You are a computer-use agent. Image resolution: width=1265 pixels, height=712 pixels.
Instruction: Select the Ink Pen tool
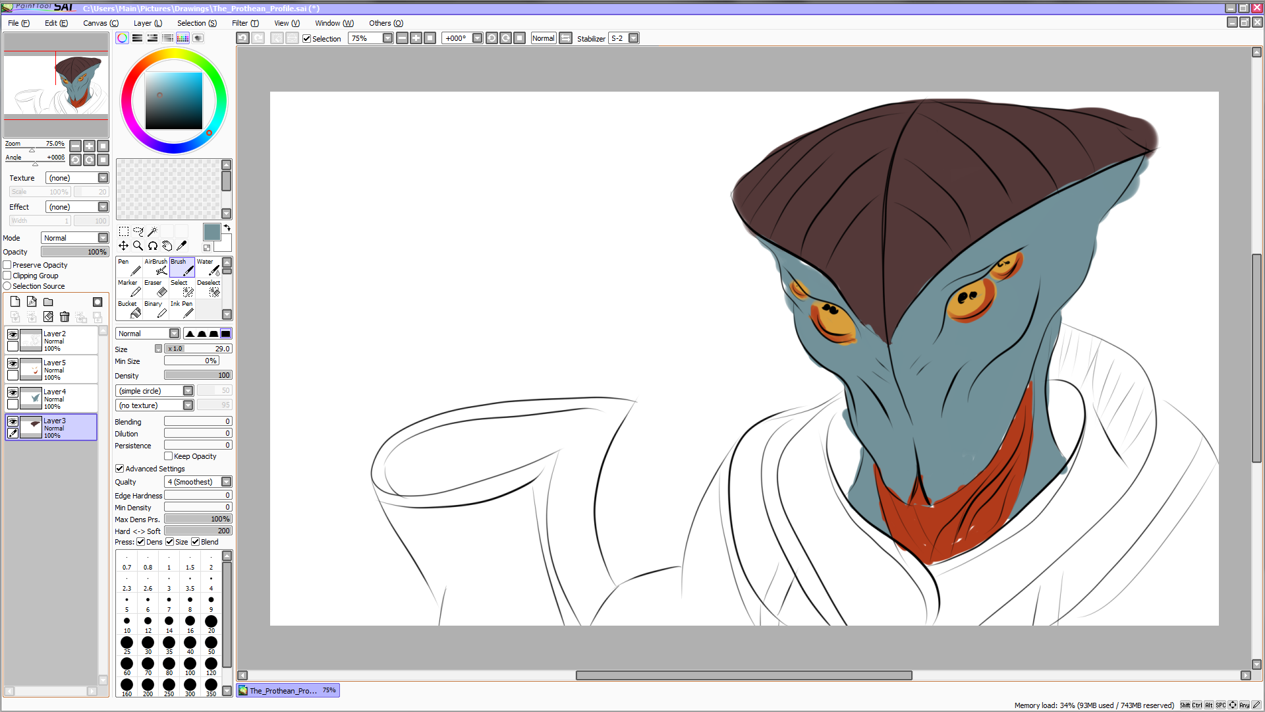pyautogui.click(x=182, y=309)
